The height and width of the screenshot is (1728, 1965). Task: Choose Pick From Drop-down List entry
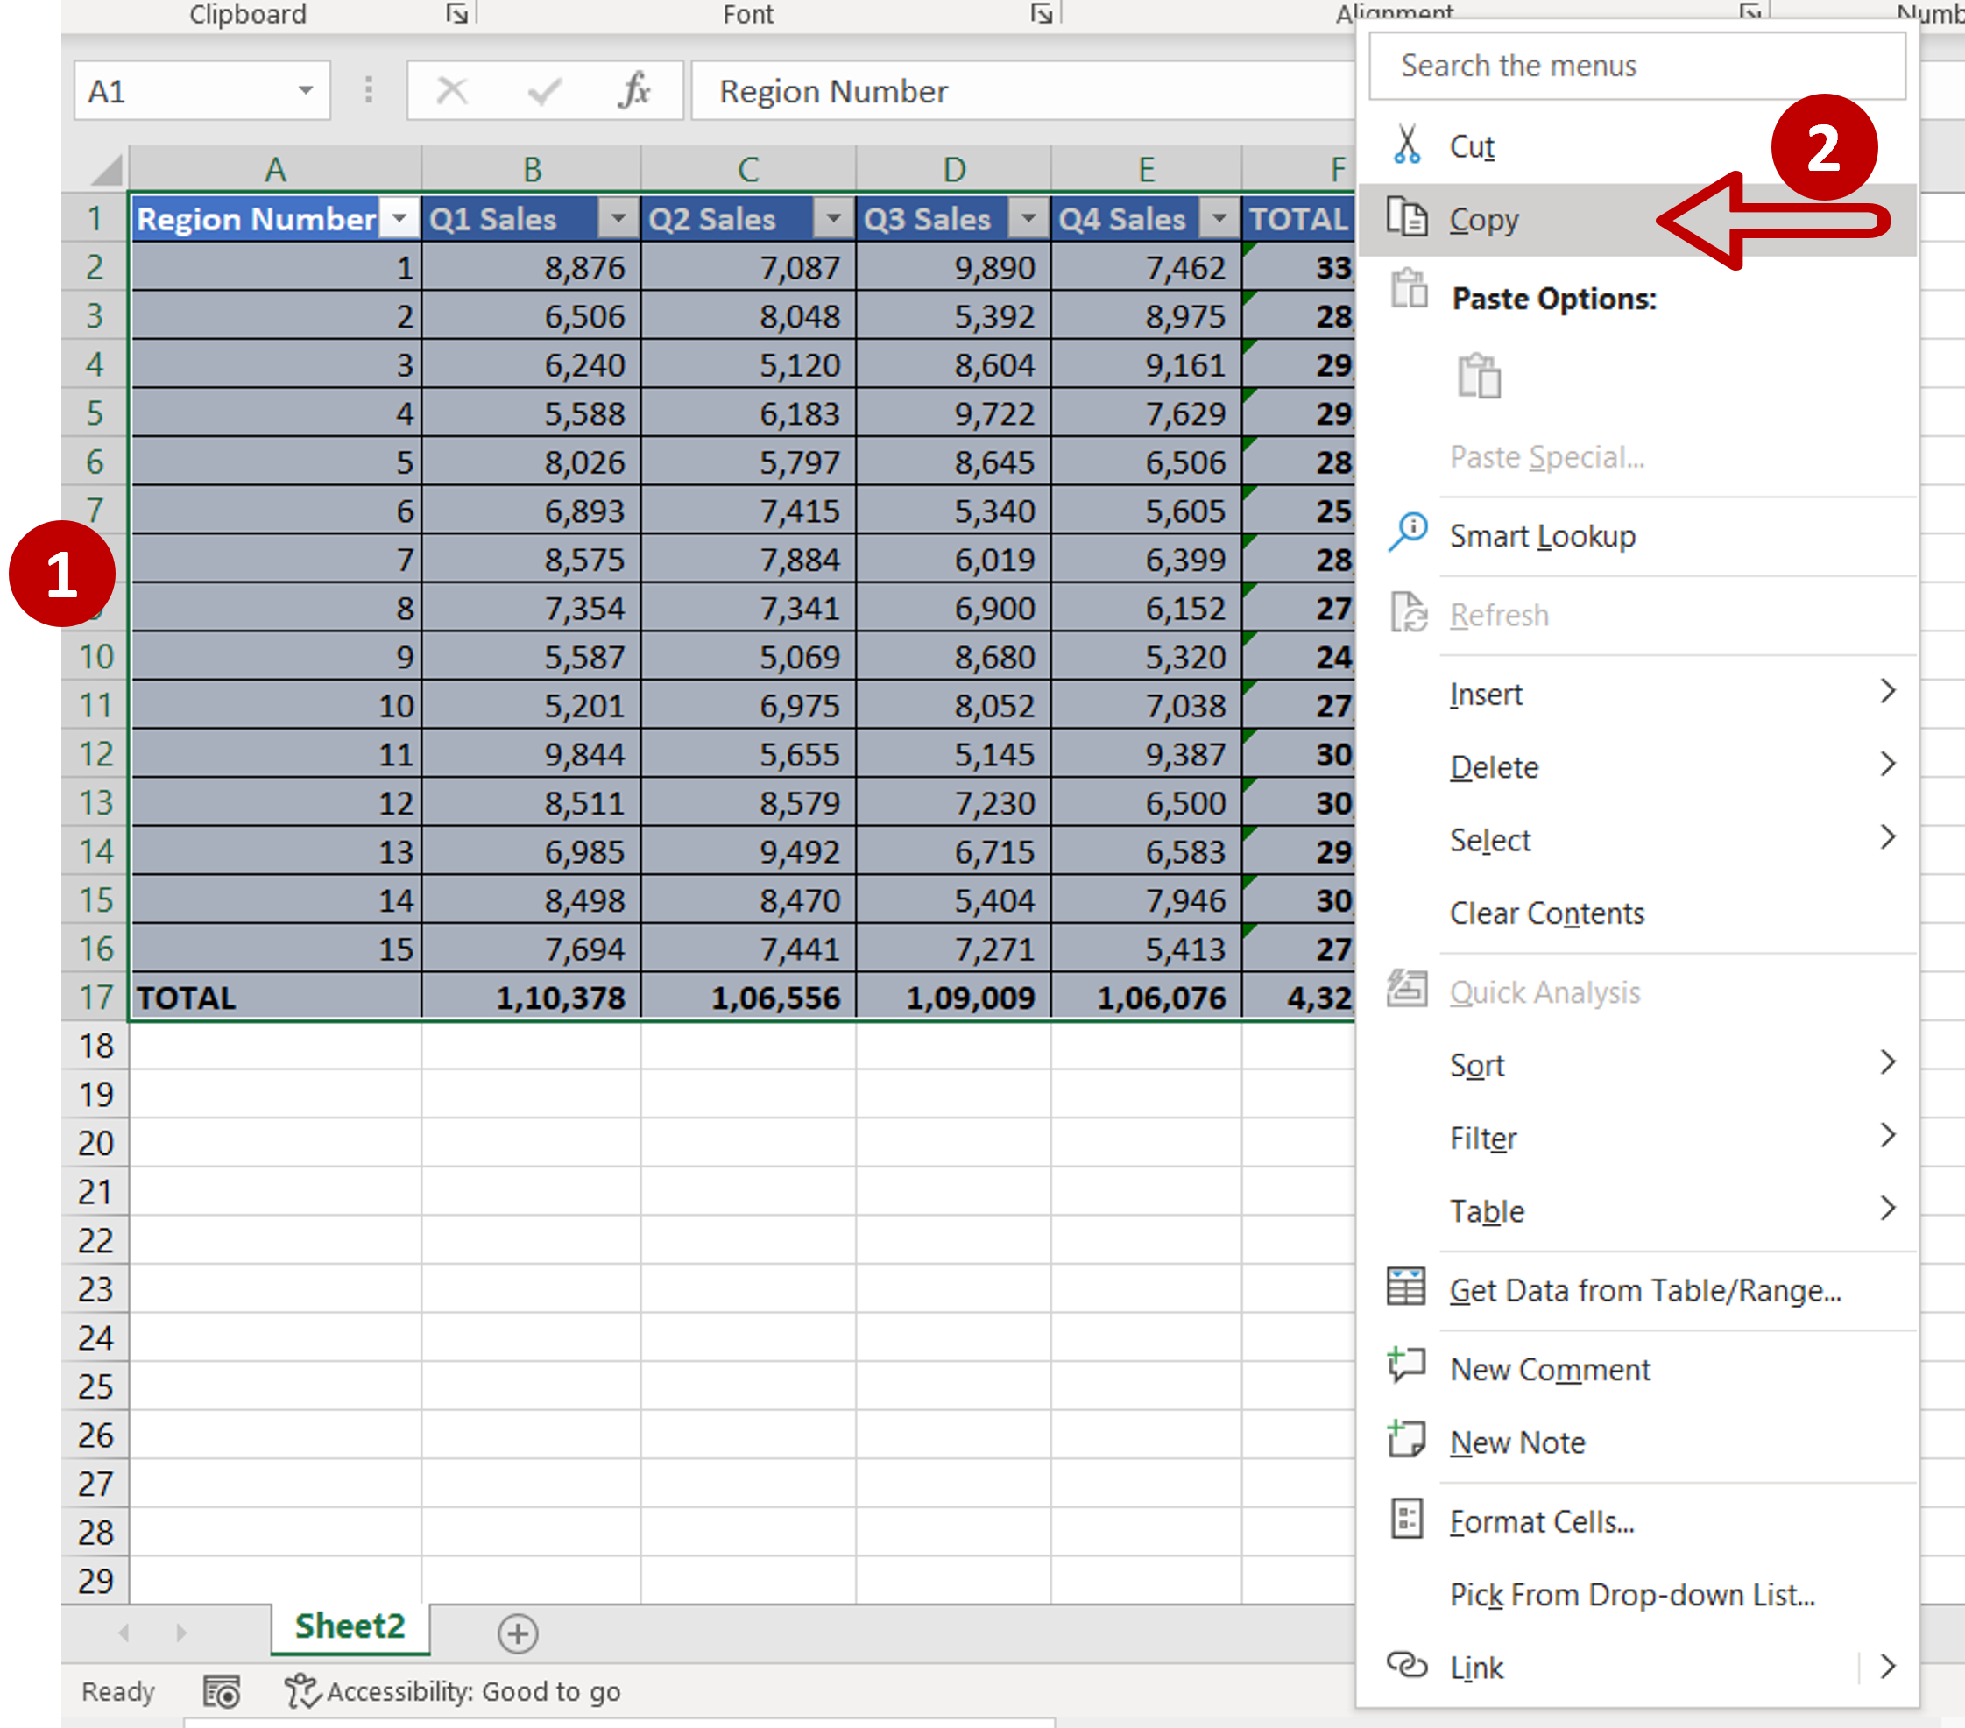1638,1594
